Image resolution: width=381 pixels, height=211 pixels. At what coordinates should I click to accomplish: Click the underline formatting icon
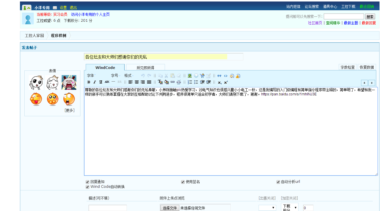click(101, 82)
